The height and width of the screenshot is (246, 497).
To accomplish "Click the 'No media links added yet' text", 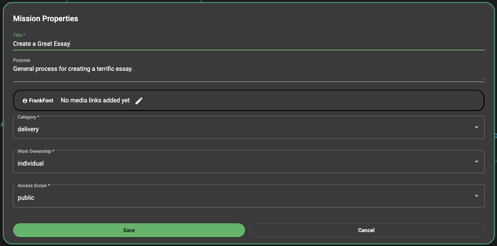I will pyautogui.click(x=95, y=100).
